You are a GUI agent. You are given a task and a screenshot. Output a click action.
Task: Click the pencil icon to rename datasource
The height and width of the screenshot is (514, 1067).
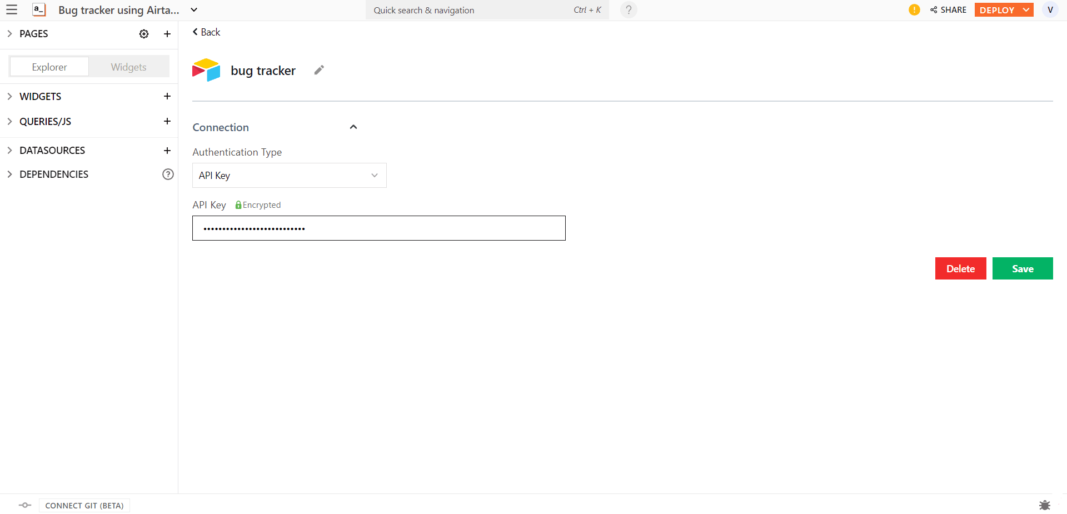click(319, 70)
